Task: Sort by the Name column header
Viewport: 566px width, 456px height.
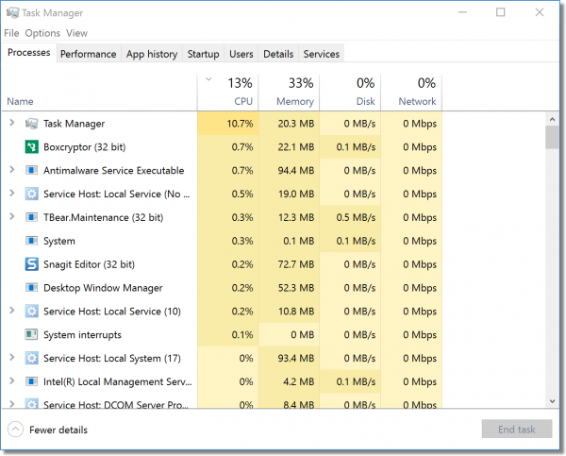Action: click(99, 93)
